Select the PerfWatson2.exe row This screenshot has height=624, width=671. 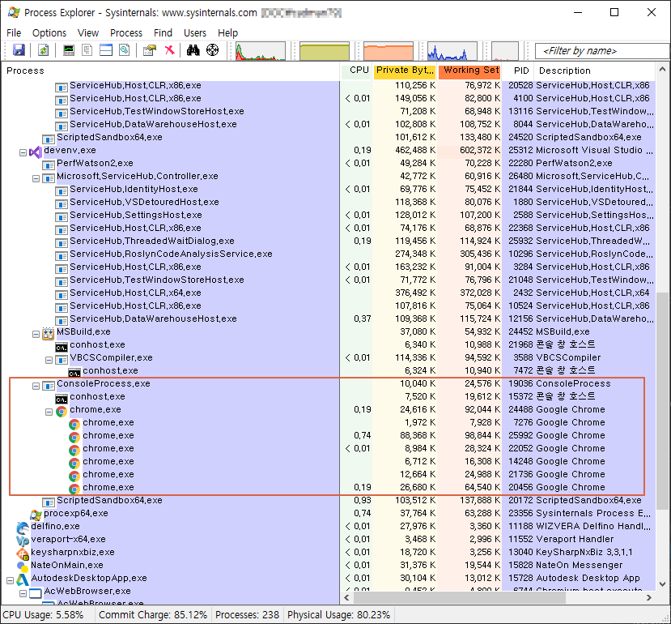(x=328, y=163)
